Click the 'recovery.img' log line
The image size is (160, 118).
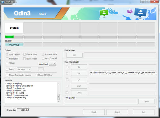tap(16, 95)
